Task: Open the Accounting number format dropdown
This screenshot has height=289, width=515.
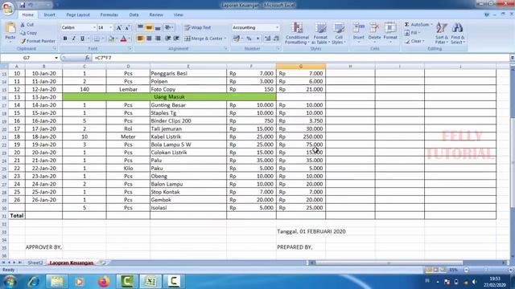Action: [x=277, y=27]
